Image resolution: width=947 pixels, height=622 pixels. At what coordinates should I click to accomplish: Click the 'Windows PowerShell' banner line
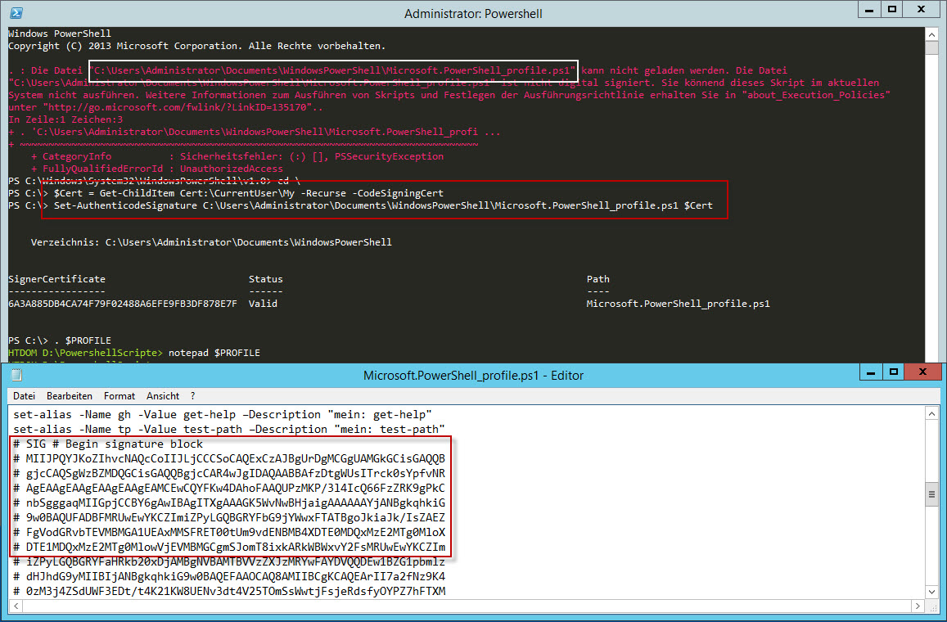[x=60, y=34]
